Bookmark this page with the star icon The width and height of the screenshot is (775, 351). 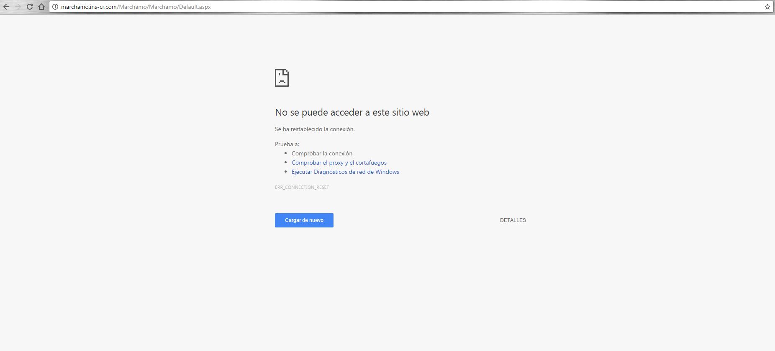767,7
